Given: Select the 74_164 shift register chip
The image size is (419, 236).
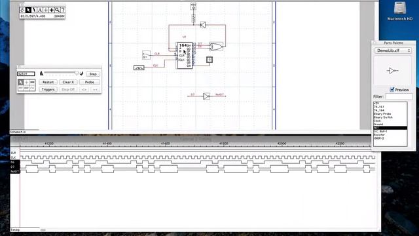Looking at the screenshot, I should click(x=185, y=55).
